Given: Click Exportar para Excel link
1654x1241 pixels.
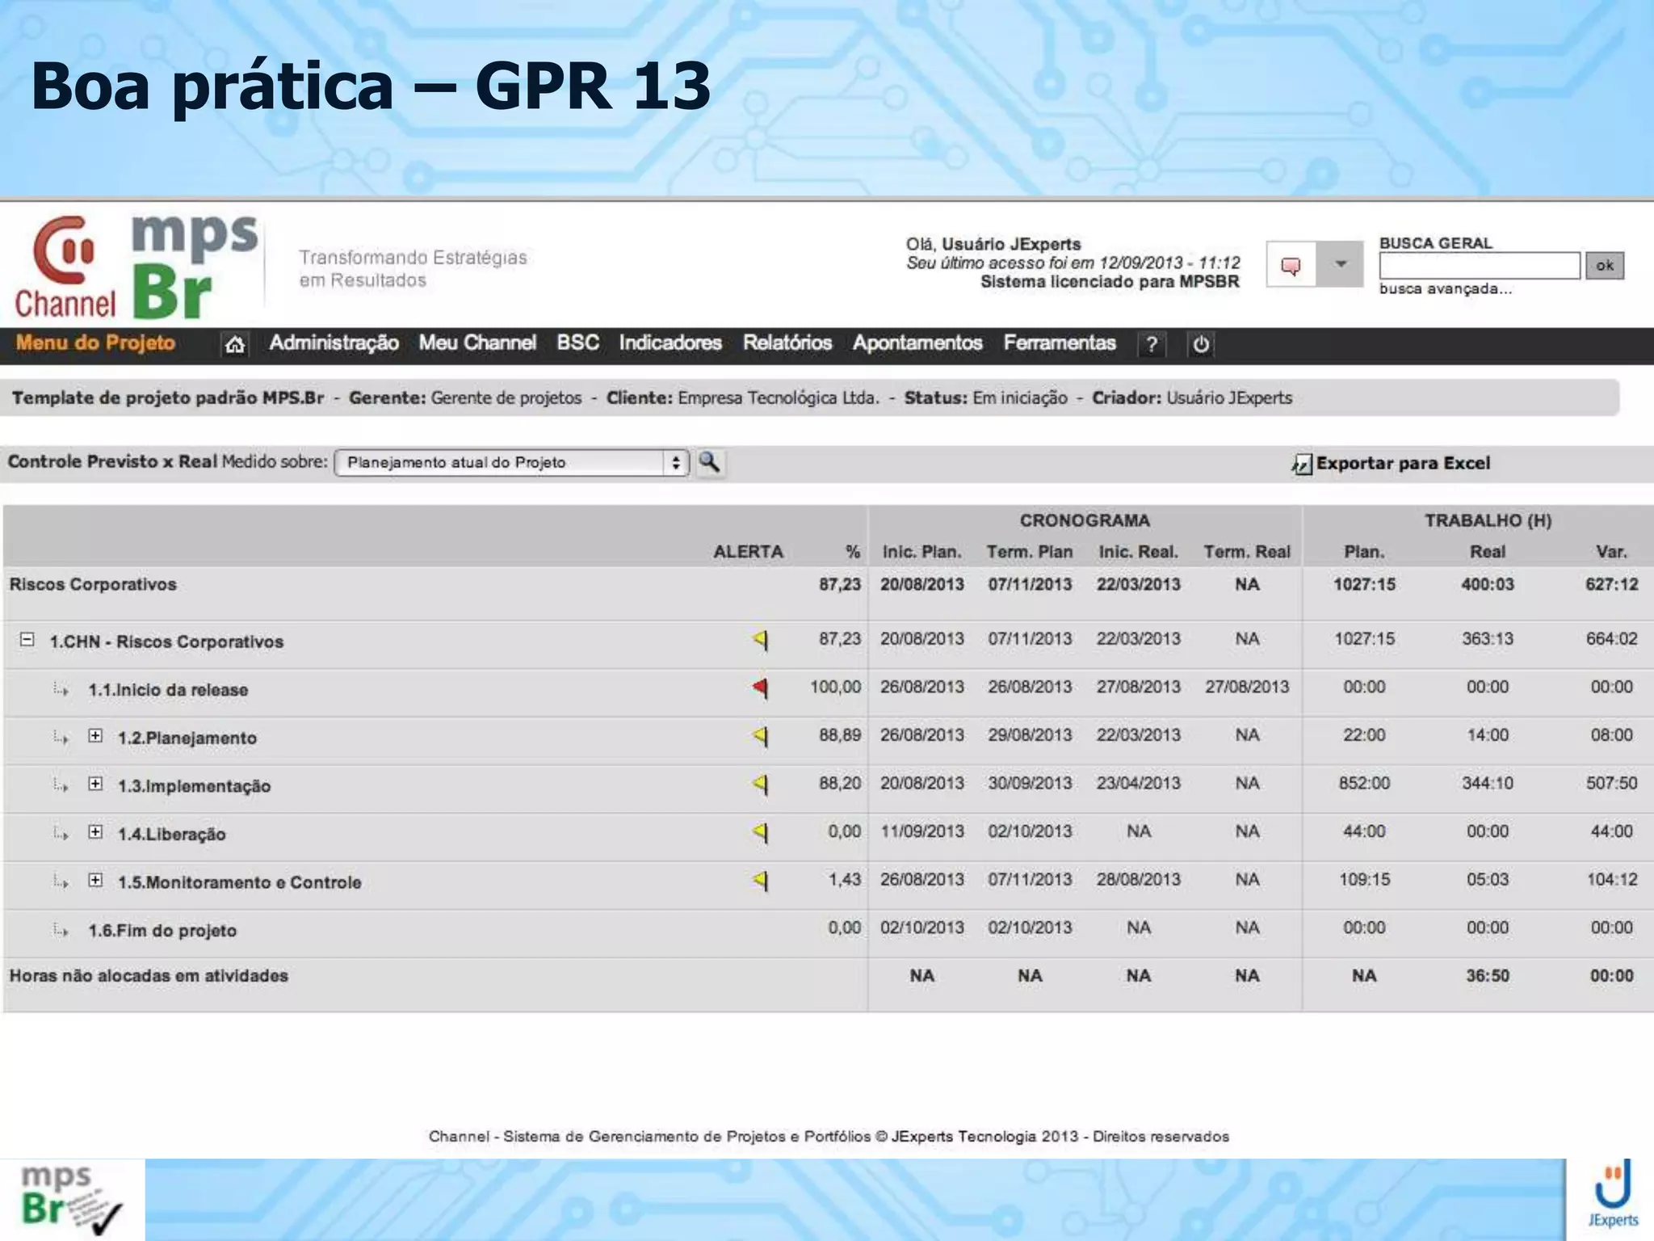Looking at the screenshot, I should 1403,464.
